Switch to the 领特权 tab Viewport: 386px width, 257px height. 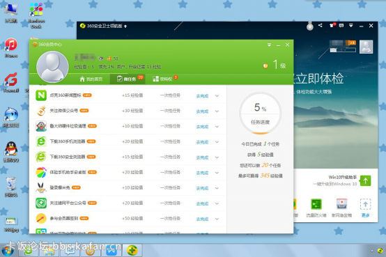click(164, 79)
